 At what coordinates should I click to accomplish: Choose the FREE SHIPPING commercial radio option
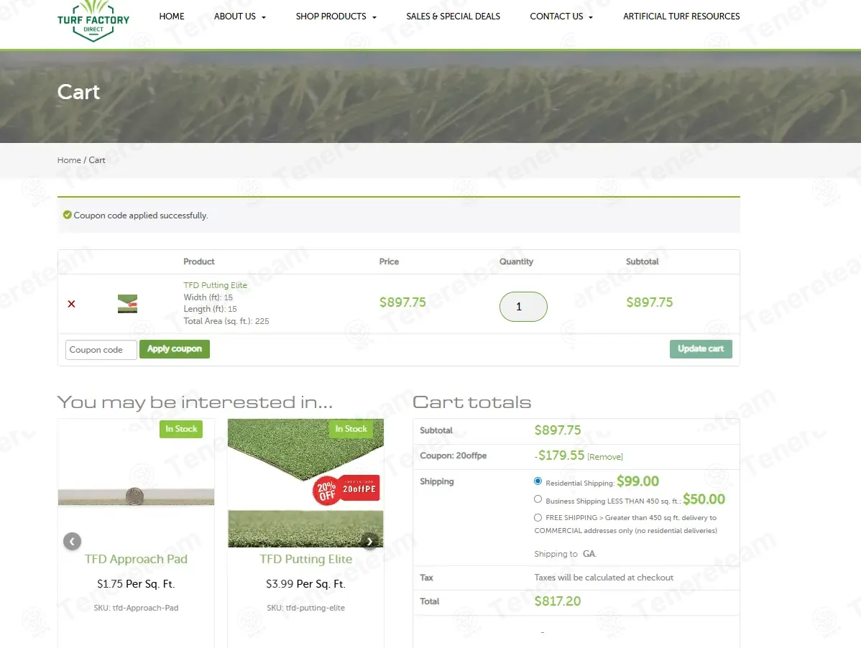point(538,517)
